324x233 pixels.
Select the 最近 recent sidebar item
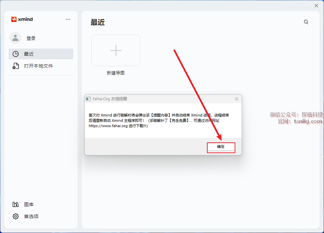tap(41, 54)
